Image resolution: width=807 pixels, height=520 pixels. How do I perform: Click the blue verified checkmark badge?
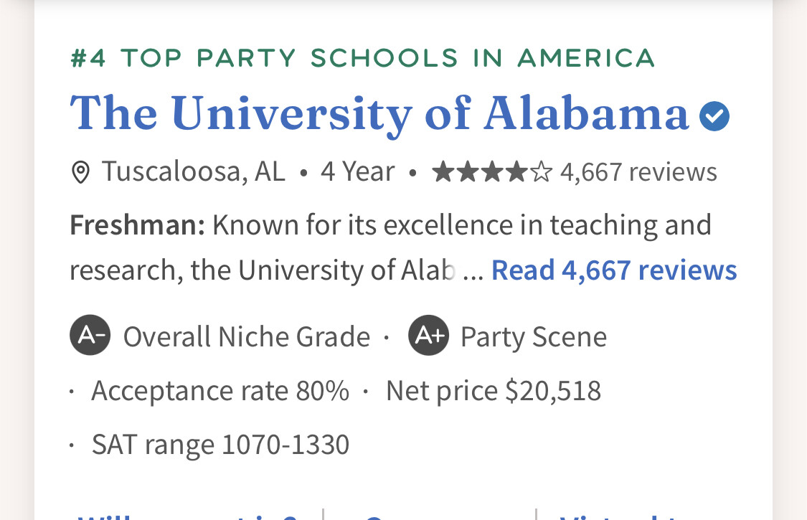714,116
